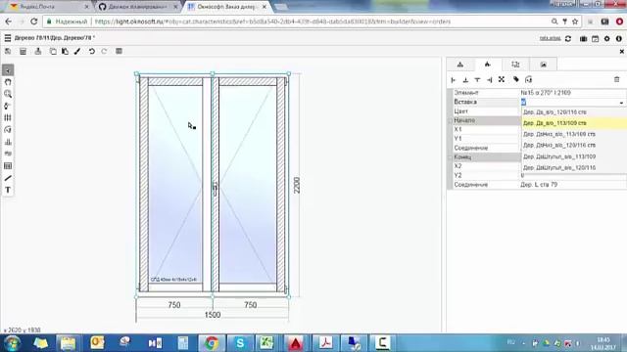Click the table grid icon in the top toolbar
Image resolution: width=627 pixels, height=352 pixels.
click(119, 52)
